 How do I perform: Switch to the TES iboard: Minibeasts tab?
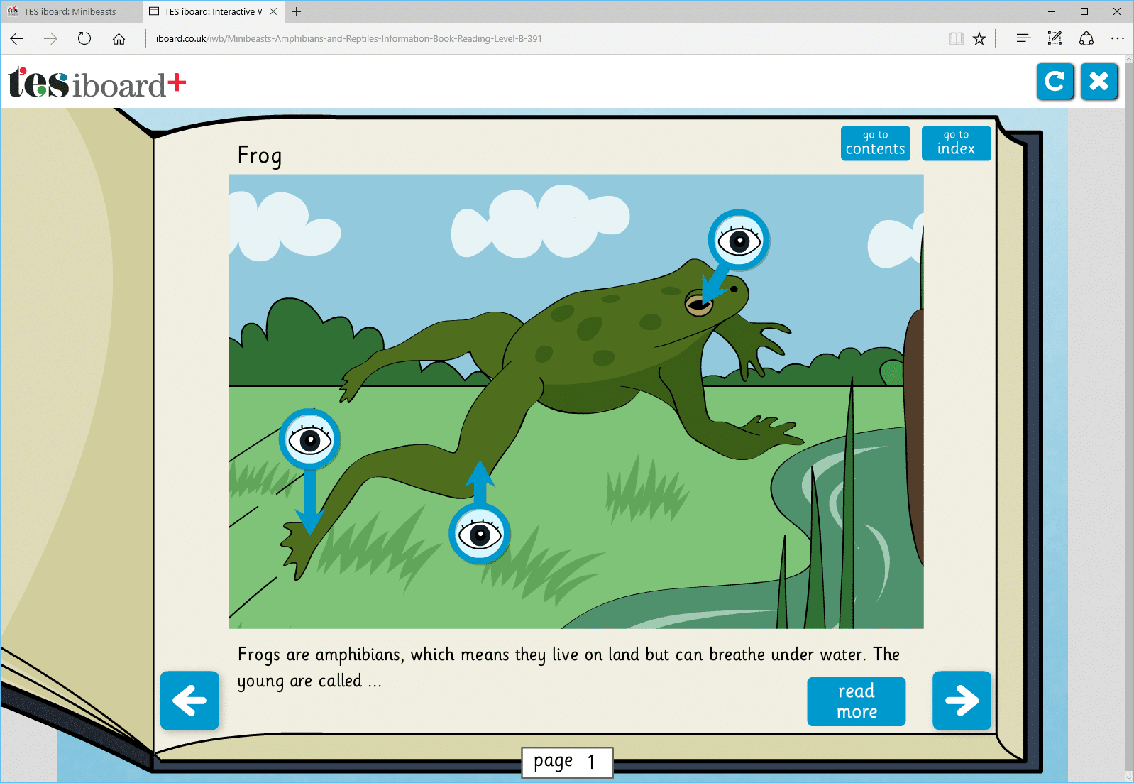coord(71,11)
